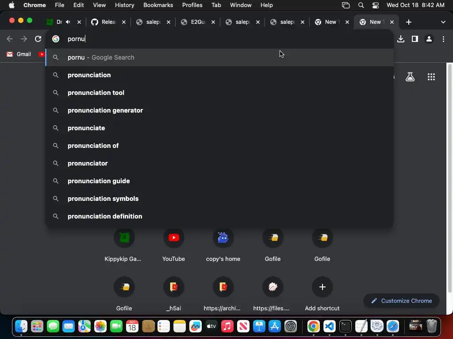
Task: Open the Kippykip Ga... shortcut
Action: (x=124, y=245)
